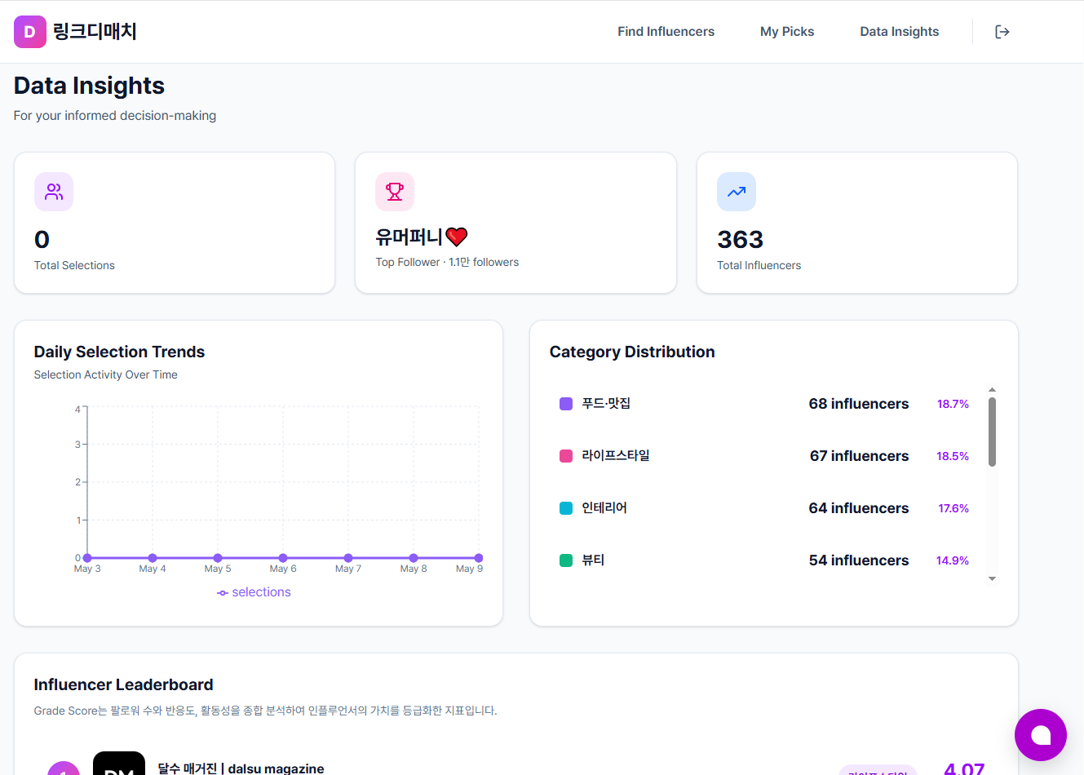Click the 인테리어 category label
This screenshot has width=1084, height=775.
pos(604,508)
